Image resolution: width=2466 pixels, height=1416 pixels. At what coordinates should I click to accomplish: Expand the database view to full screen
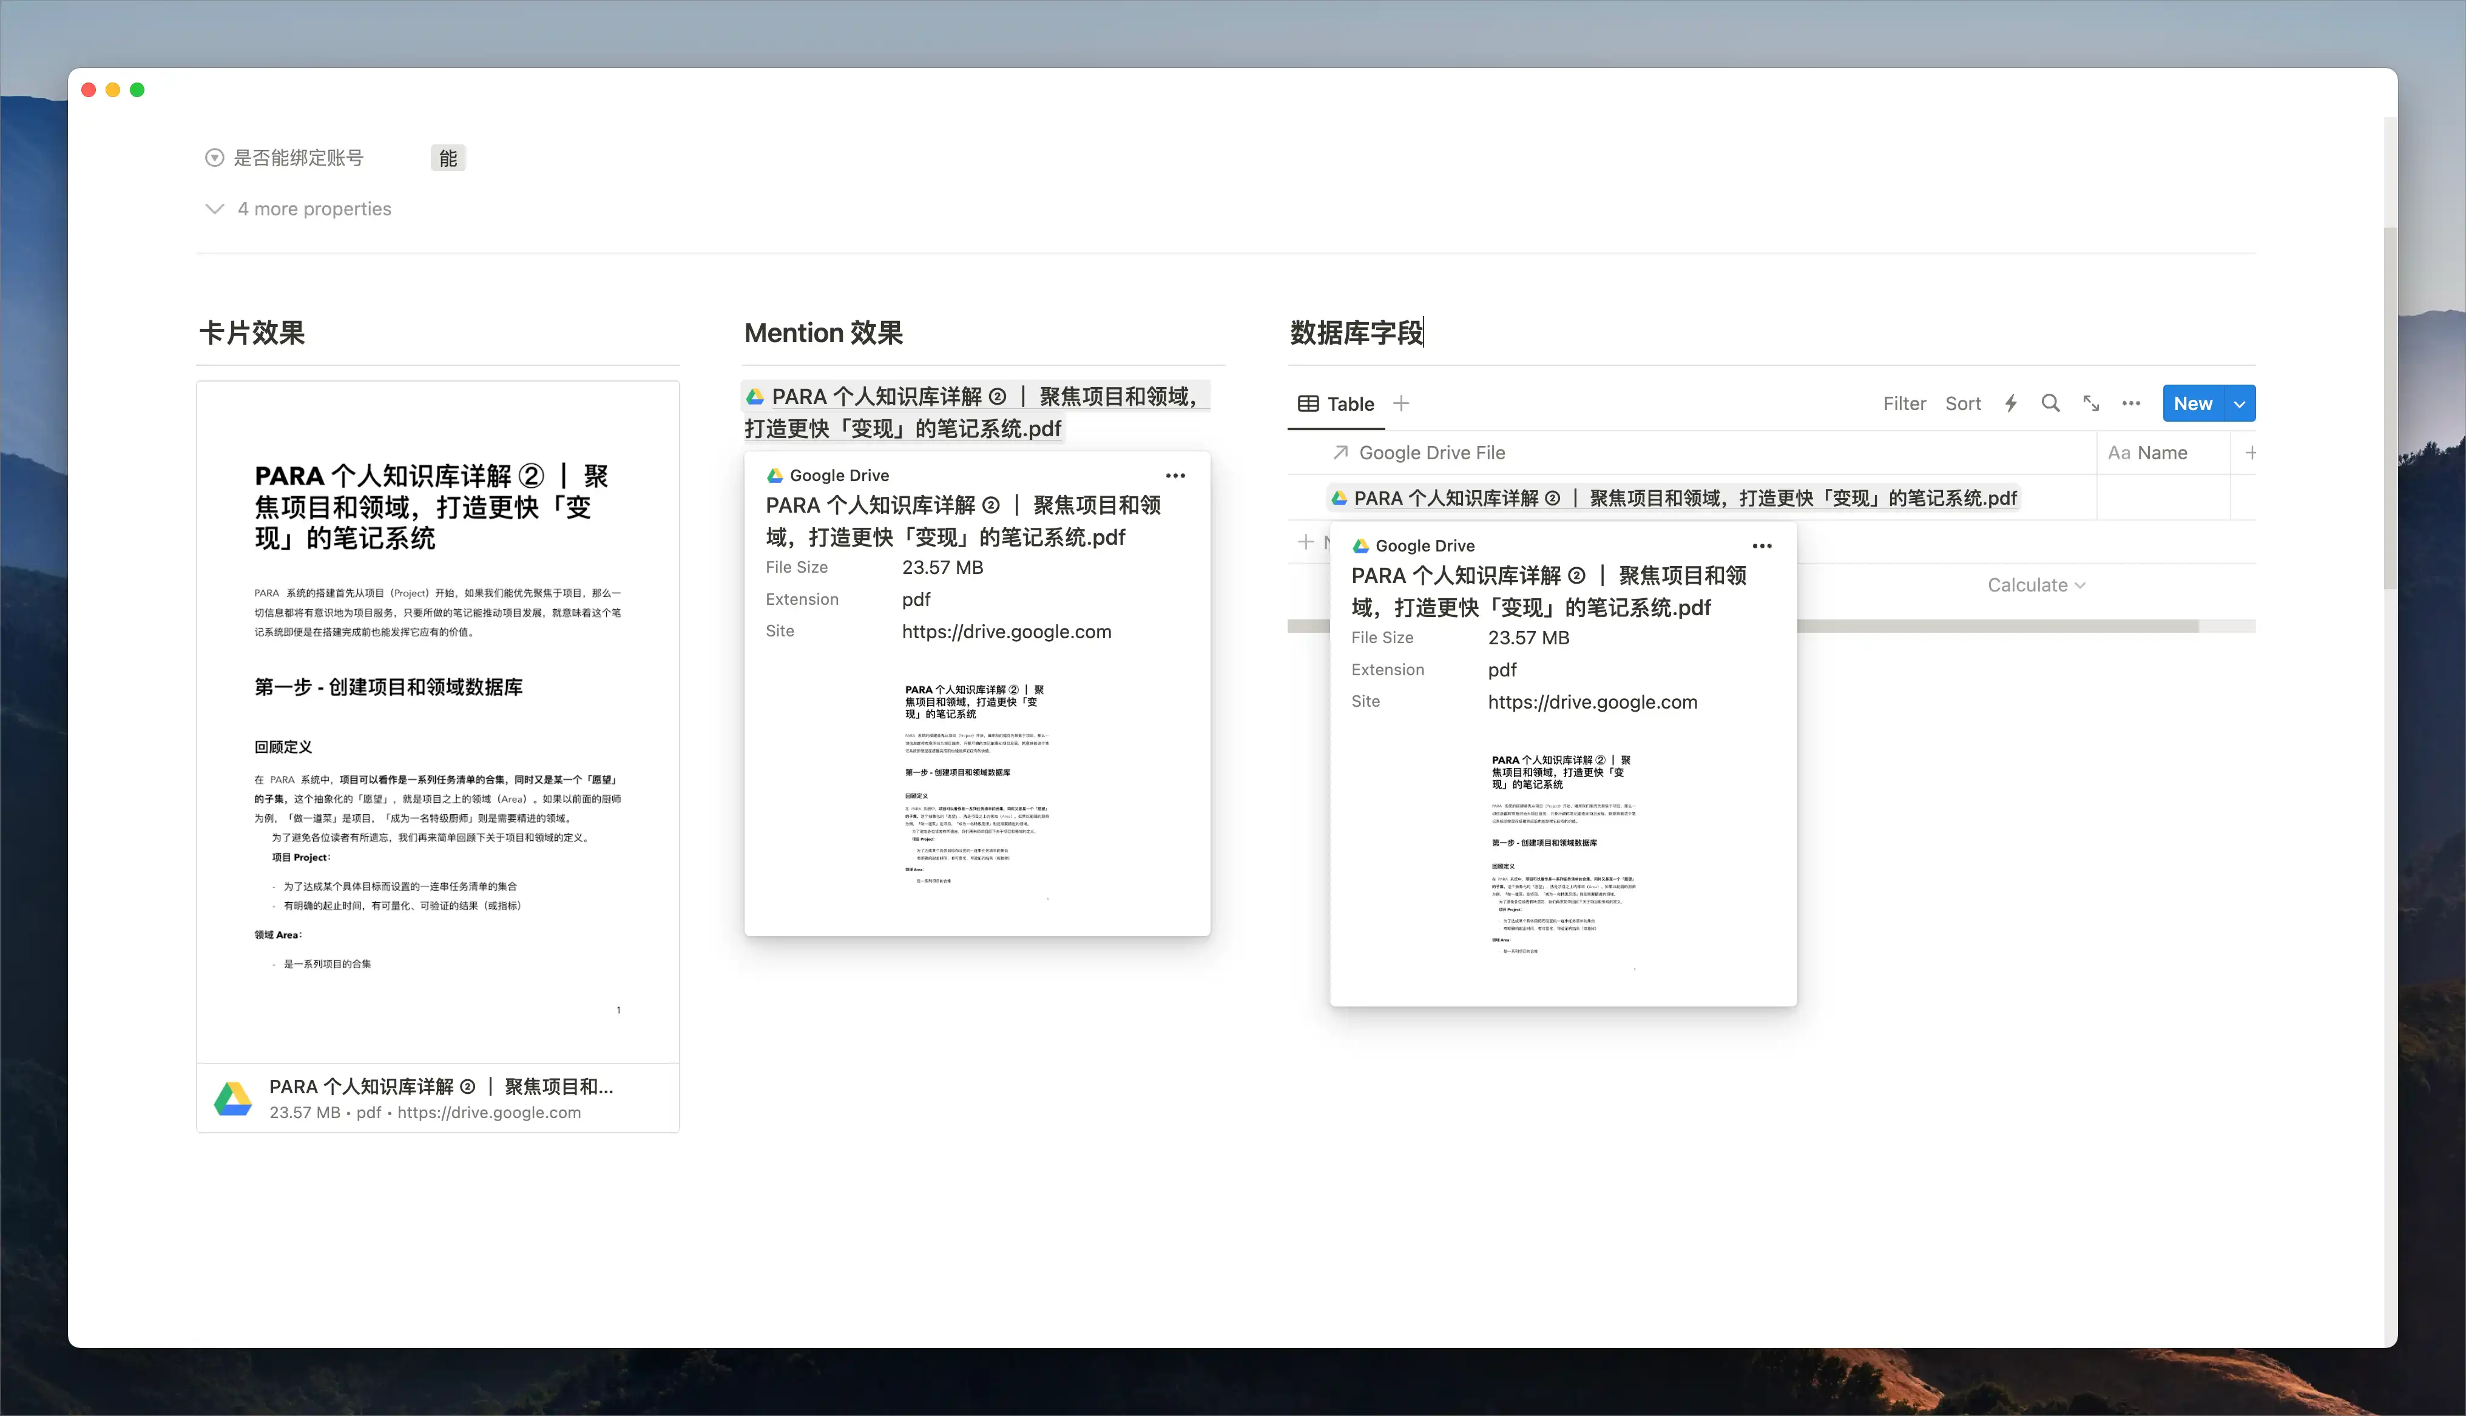click(x=2090, y=403)
